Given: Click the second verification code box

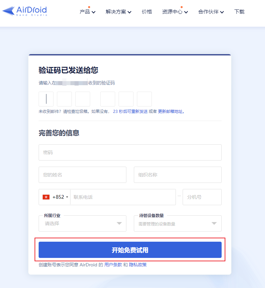Looking at the screenshot, I should (64, 99).
